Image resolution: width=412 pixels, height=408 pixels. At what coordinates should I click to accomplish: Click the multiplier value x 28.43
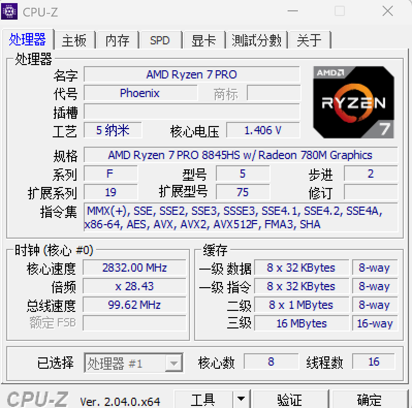pos(135,286)
